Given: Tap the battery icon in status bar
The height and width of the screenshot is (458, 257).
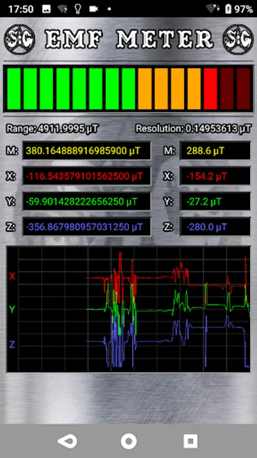Looking at the screenshot, I should (228, 9).
